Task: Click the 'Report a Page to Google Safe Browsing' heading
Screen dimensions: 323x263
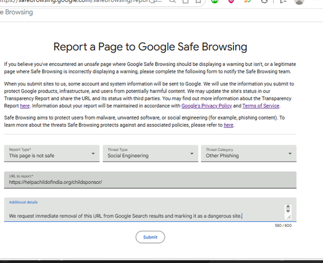Action: point(151,47)
